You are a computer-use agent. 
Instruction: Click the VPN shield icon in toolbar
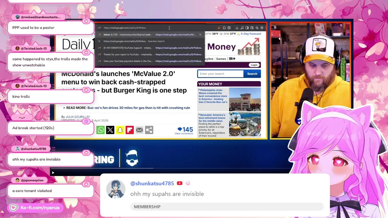click(262, 28)
